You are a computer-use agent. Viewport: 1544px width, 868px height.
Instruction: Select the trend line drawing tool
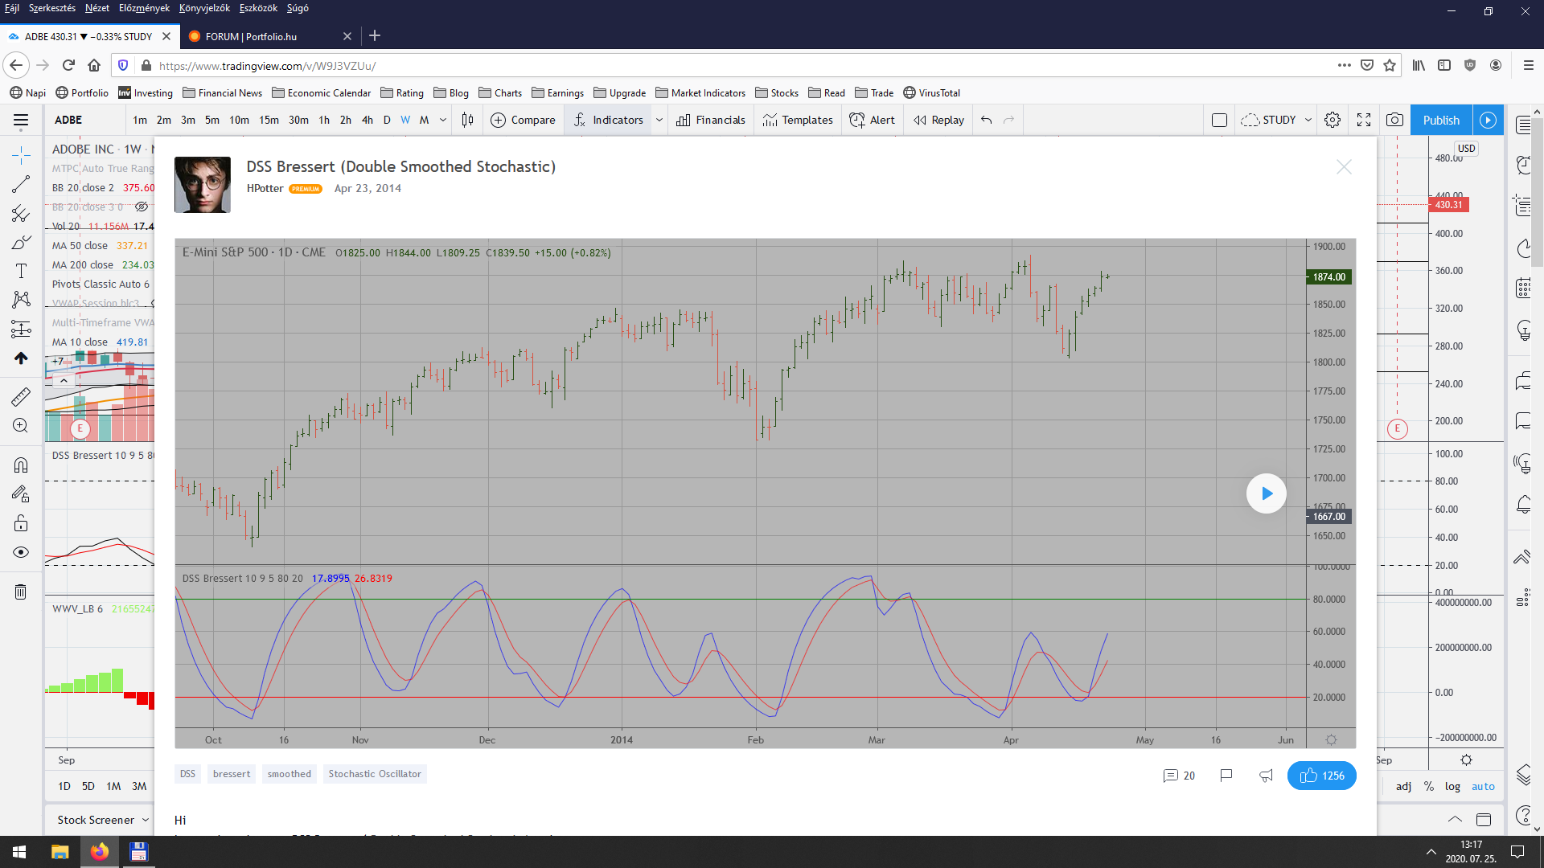click(21, 184)
